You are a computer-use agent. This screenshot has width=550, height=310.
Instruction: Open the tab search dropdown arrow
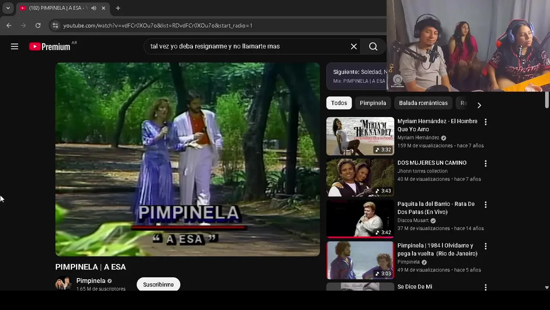click(8, 8)
